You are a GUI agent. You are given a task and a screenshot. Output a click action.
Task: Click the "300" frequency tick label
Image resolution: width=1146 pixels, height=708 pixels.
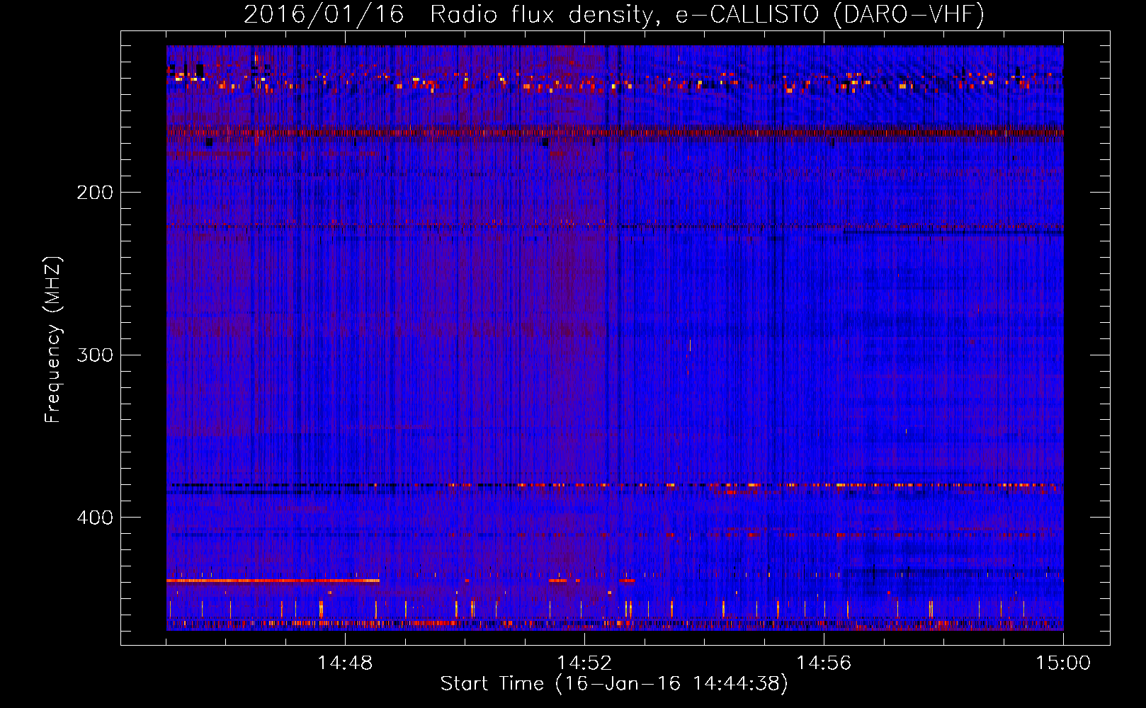[x=95, y=355]
